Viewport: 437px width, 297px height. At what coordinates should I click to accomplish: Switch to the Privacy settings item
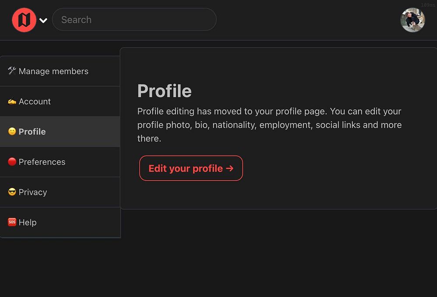(33, 192)
